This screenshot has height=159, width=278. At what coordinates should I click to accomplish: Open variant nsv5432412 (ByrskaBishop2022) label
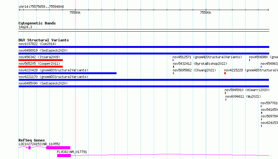[x=200, y=64]
